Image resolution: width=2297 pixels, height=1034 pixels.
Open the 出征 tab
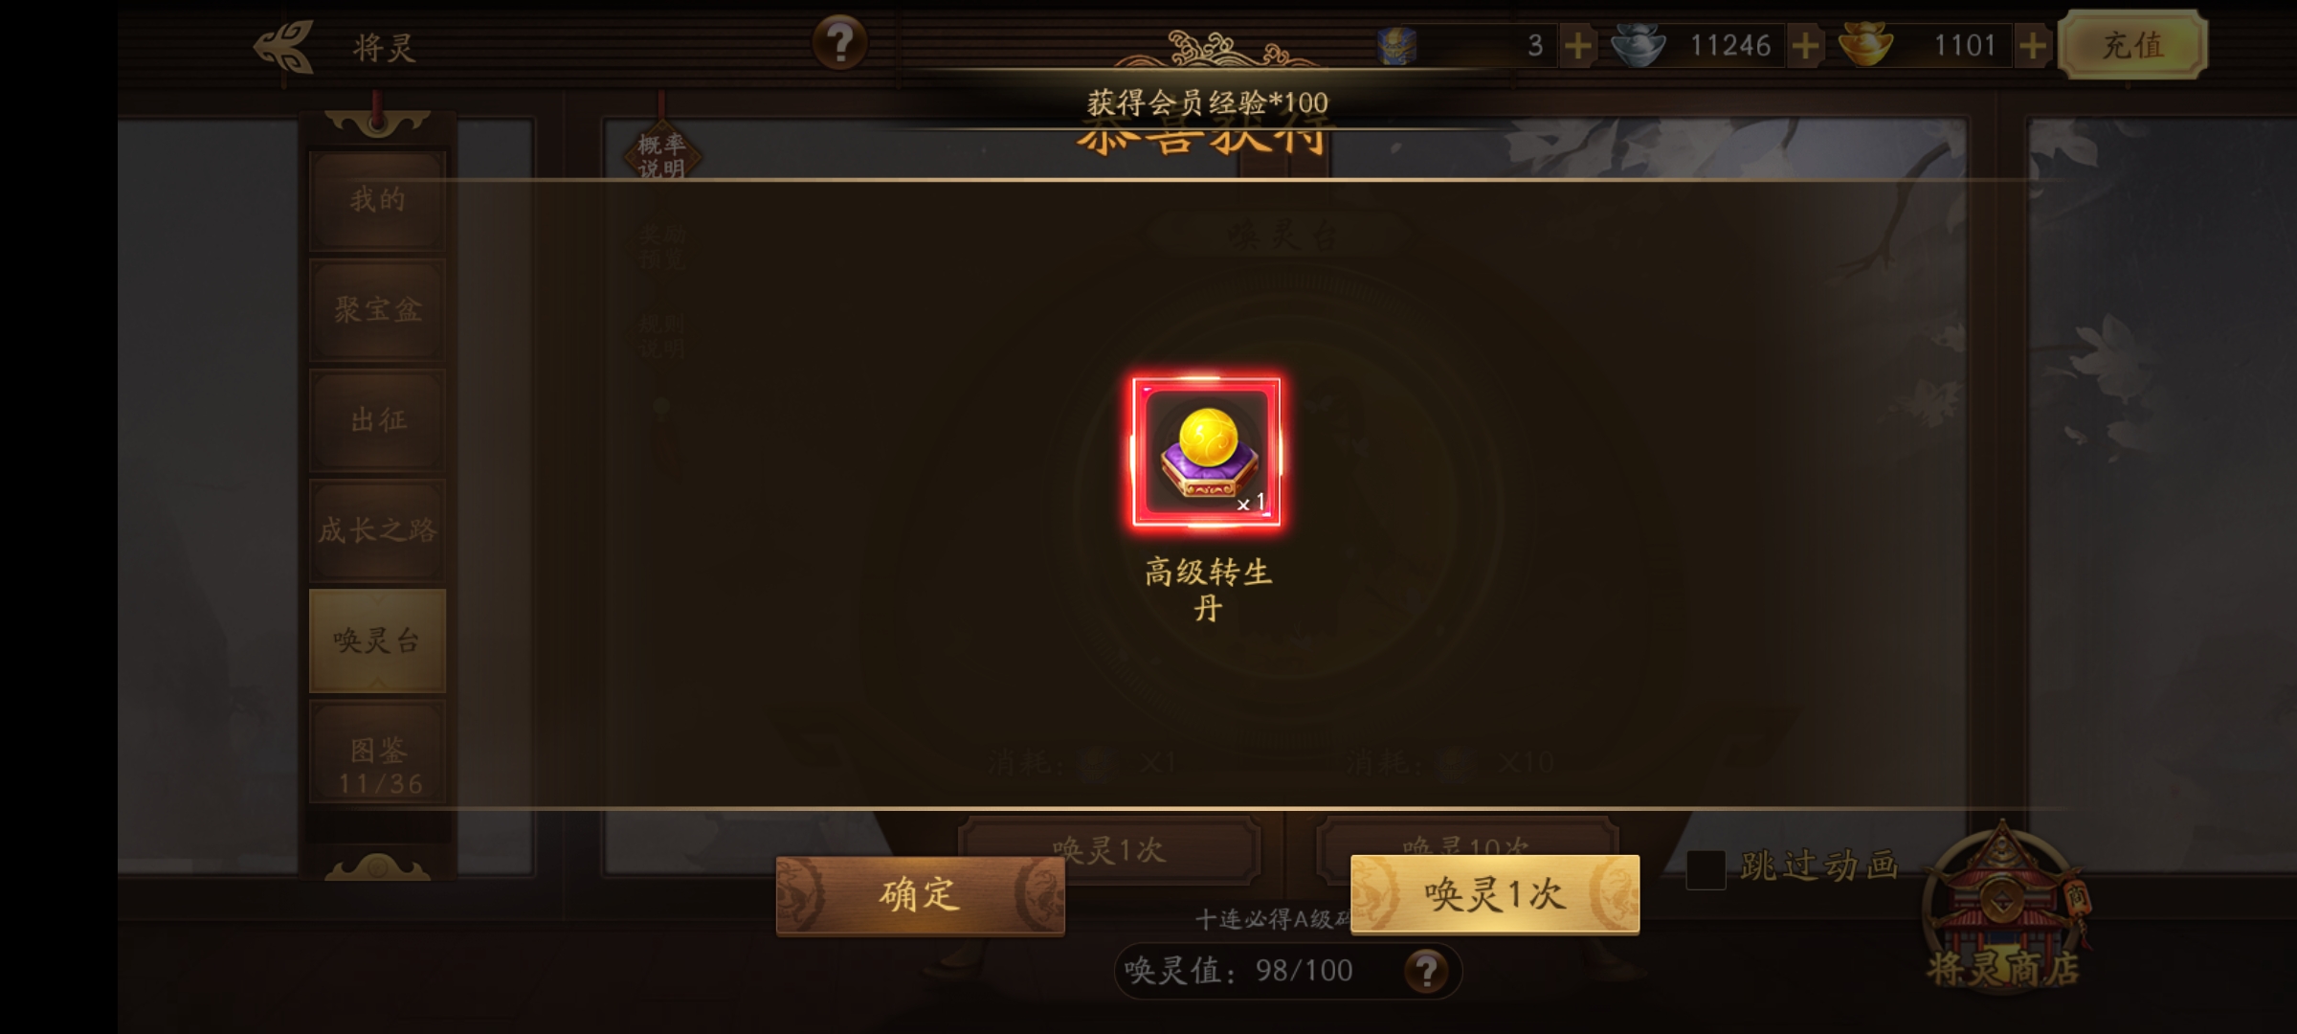(x=377, y=419)
